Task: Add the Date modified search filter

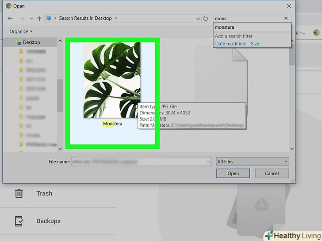Action: (230, 44)
